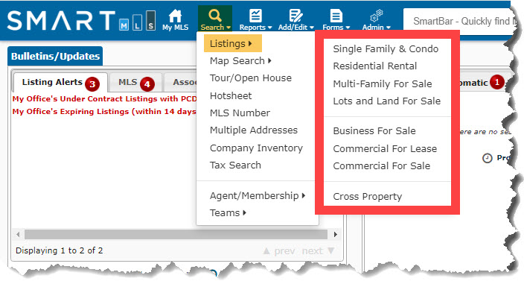Click the horizontal scrollbar right arrow
This screenshot has width=524, height=281.
click(336, 234)
